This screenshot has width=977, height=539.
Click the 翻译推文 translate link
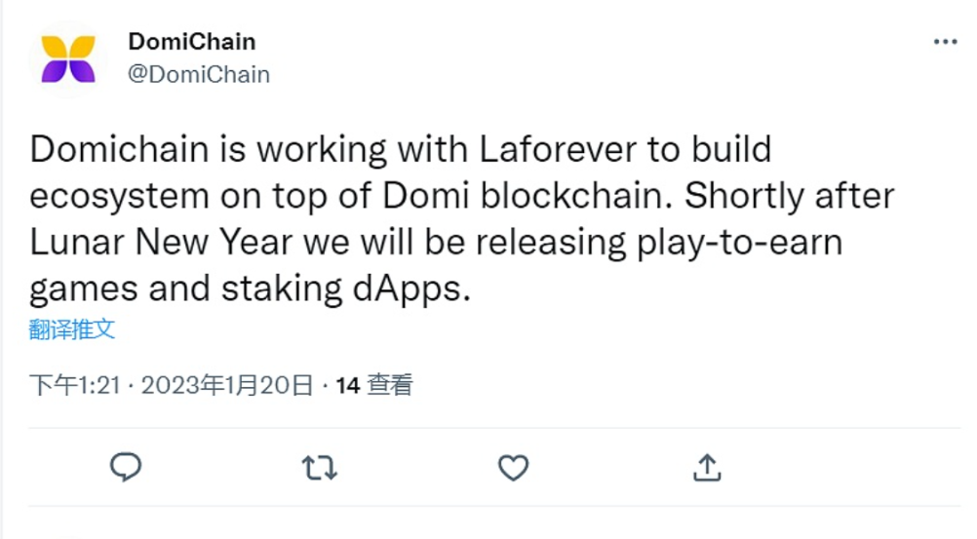[x=72, y=329]
